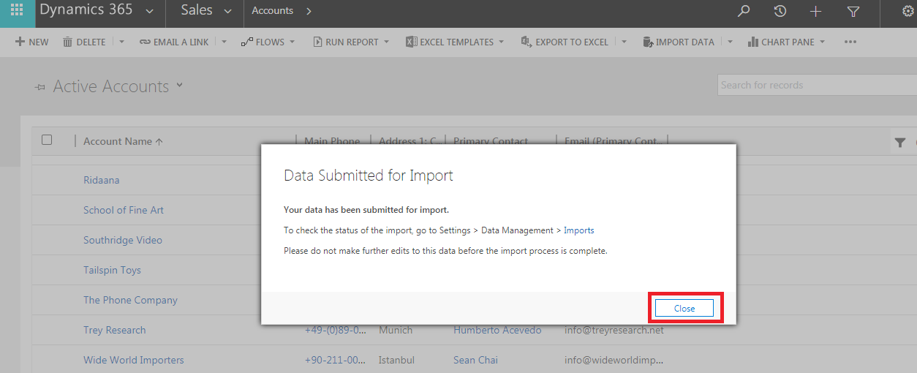Click the plus quick create icon
The image size is (917, 373).
[816, 11]
